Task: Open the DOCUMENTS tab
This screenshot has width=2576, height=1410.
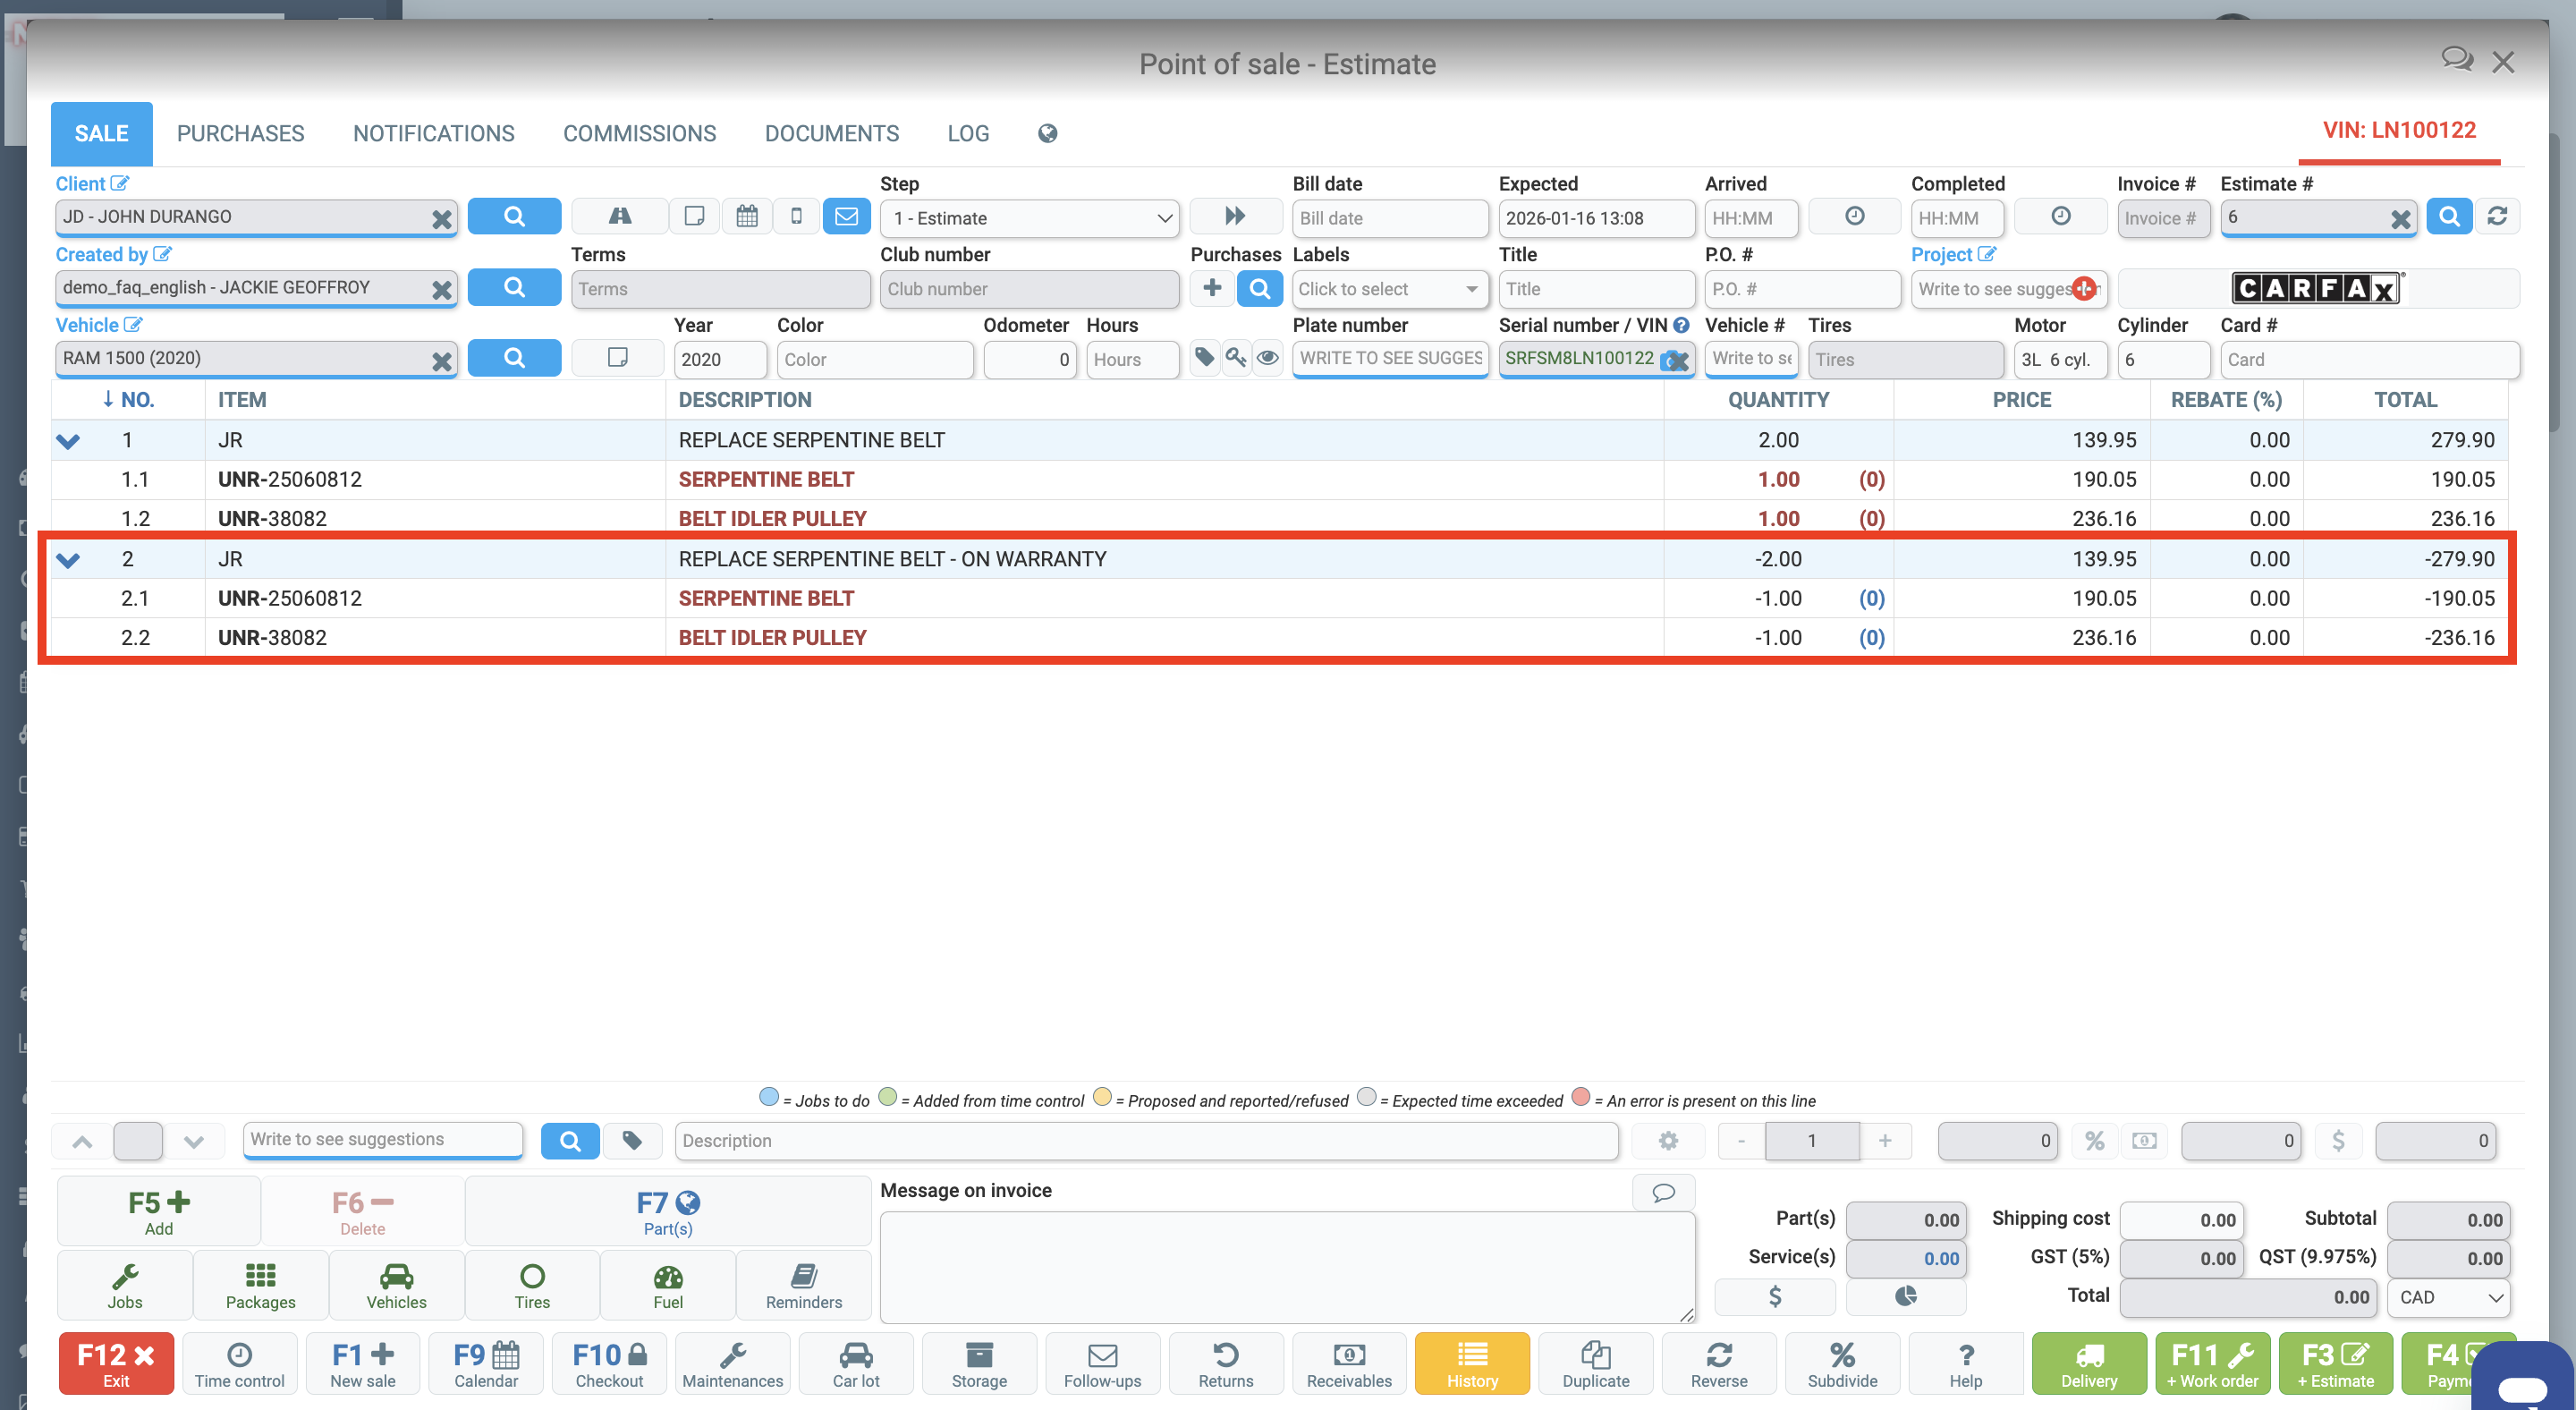Action: click(x=831, y=133)
